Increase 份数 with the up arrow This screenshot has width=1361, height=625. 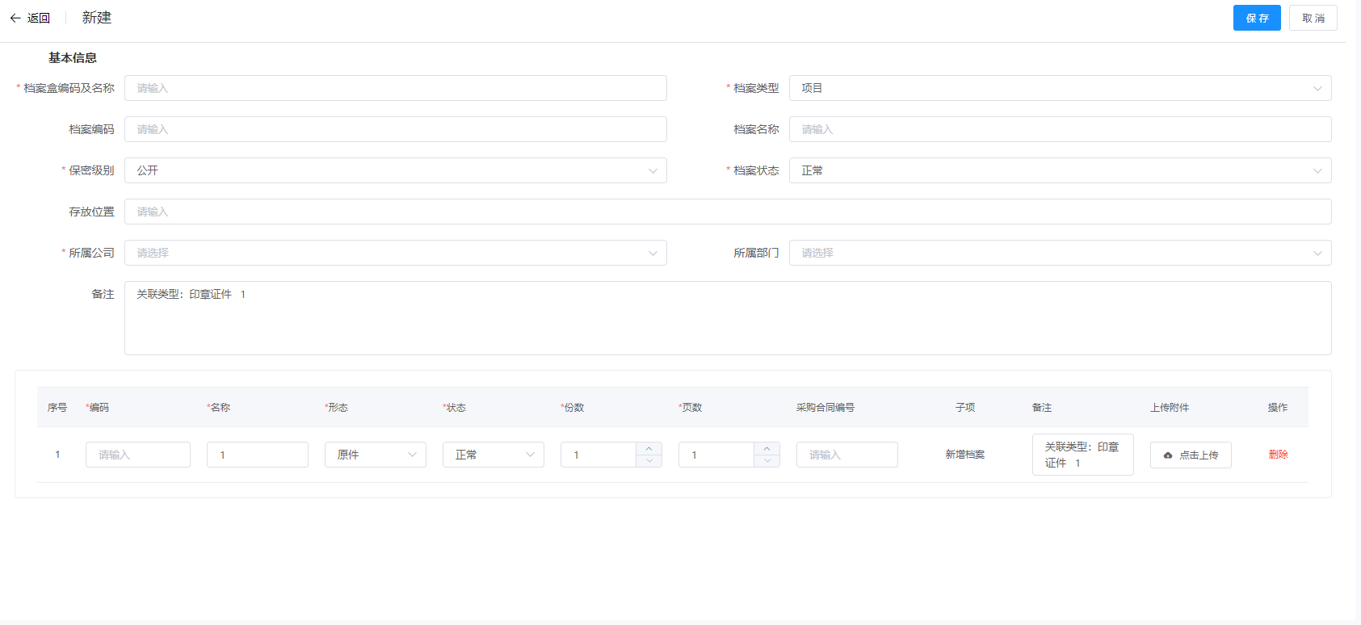[649, 449]
